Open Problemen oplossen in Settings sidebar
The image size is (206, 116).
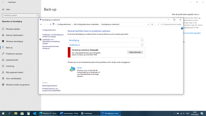point(14,54)
